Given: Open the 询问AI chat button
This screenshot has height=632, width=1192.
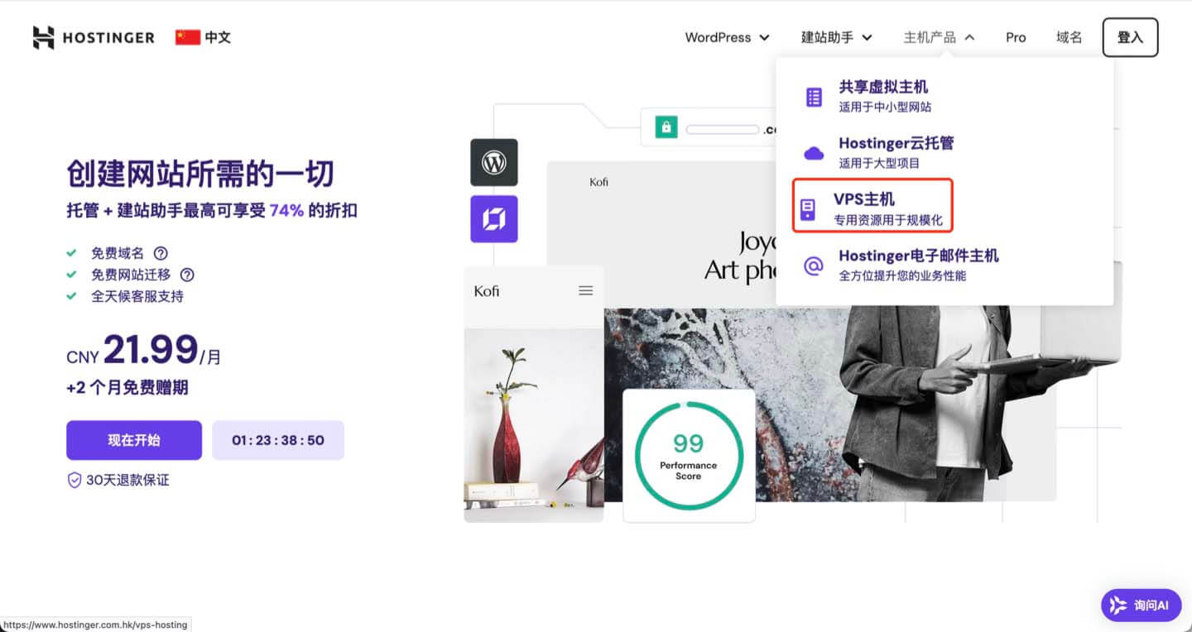Looking at the screenshot, I should [x=1141, y=606].
